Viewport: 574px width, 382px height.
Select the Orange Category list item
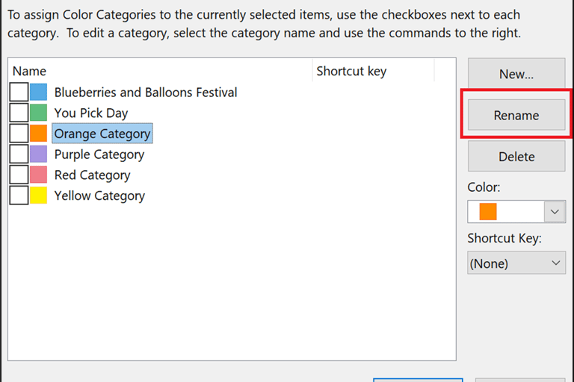pyautogui.click(x=102, y=134)
